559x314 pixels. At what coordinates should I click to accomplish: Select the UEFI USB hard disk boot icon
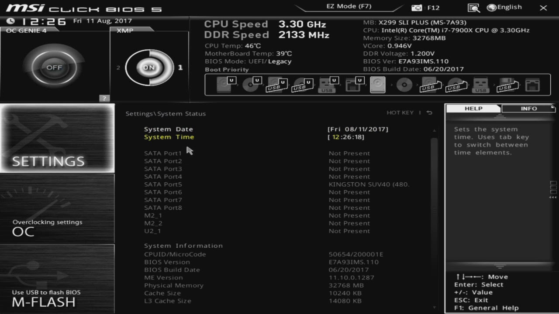tap(276, 85)
